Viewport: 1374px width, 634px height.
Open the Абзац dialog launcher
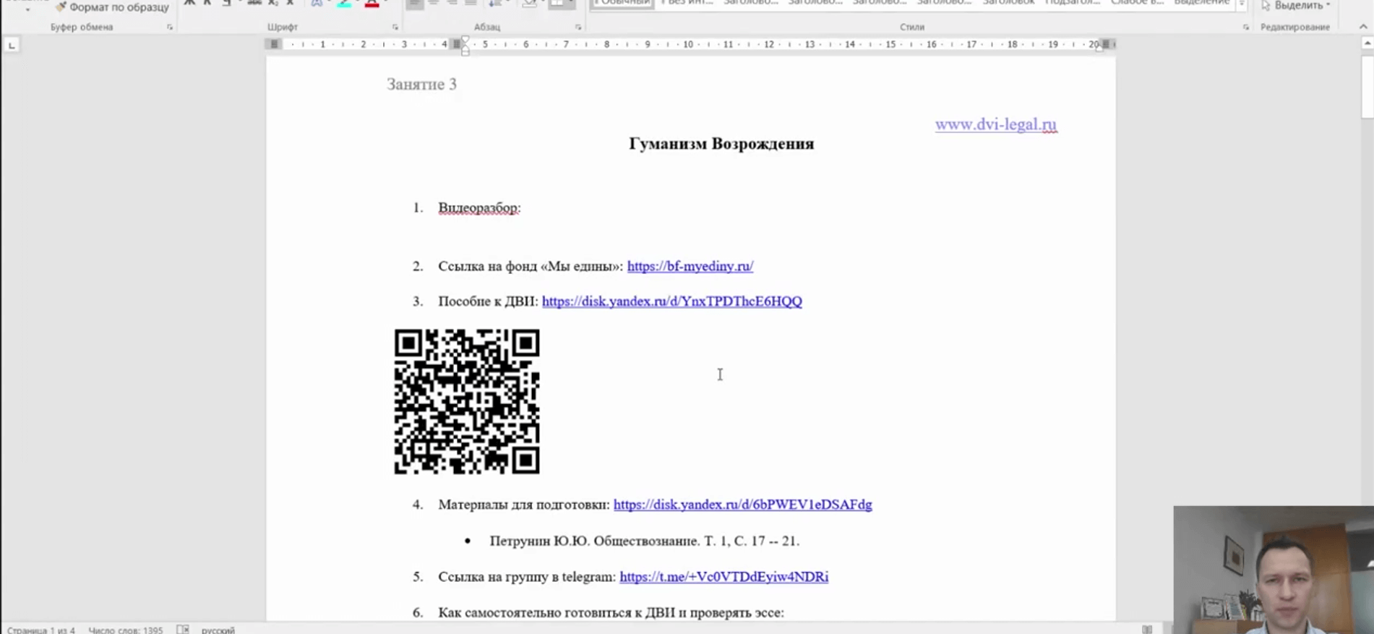(x=578, y=27)
